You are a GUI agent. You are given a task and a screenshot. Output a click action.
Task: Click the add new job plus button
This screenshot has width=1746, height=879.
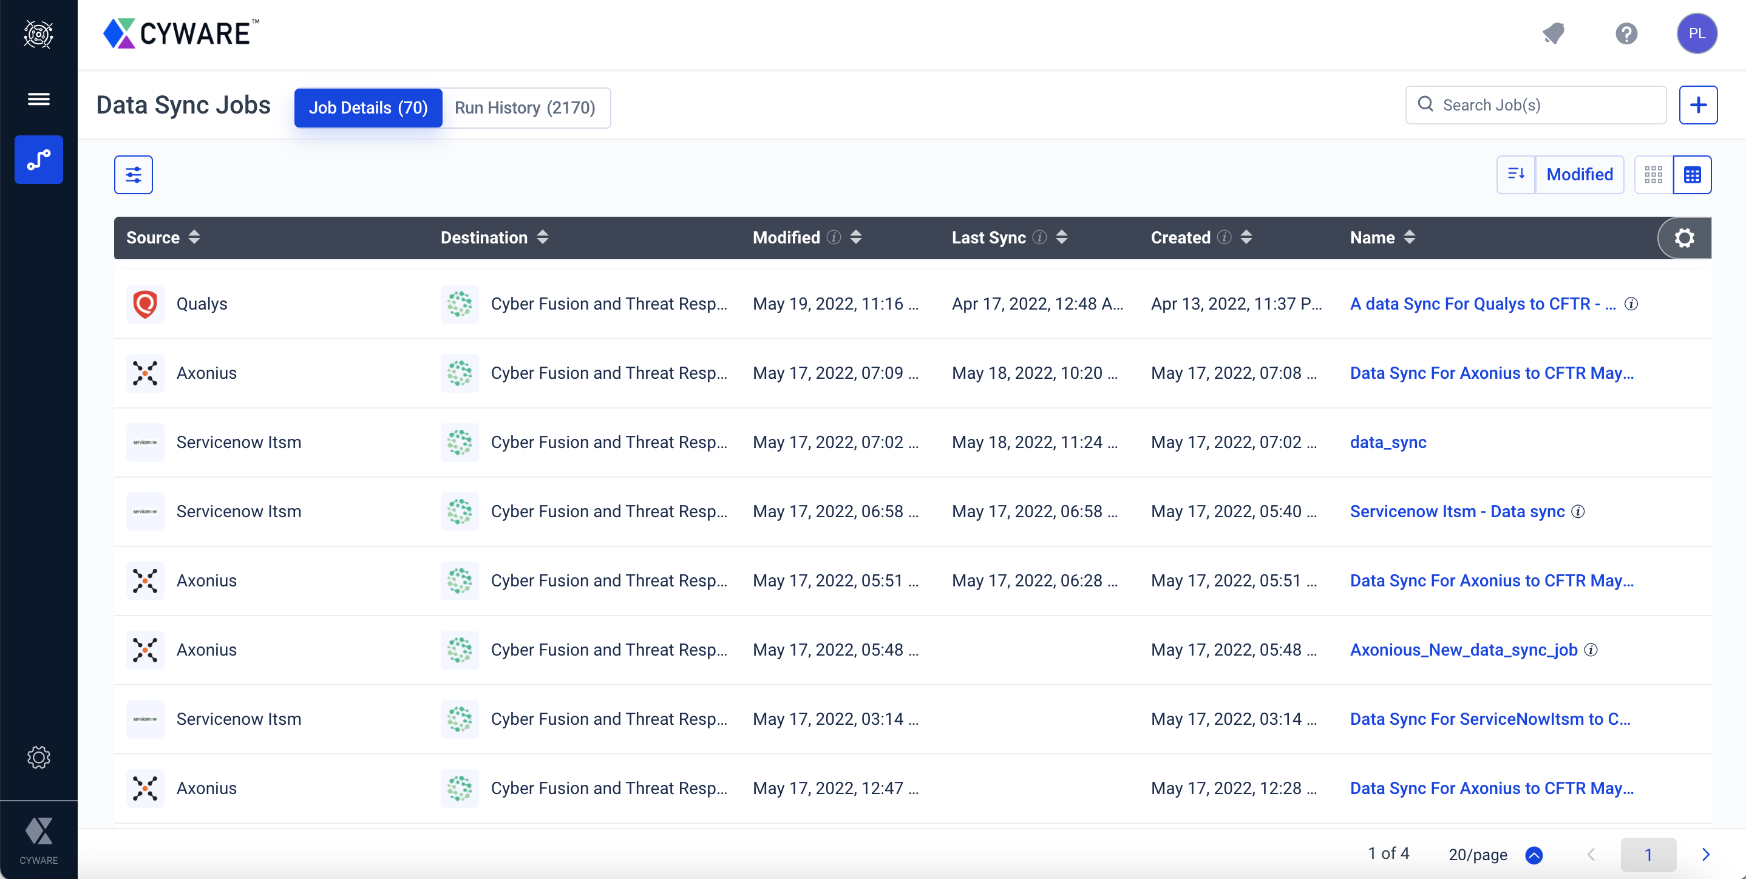[x=1698, y=105]
